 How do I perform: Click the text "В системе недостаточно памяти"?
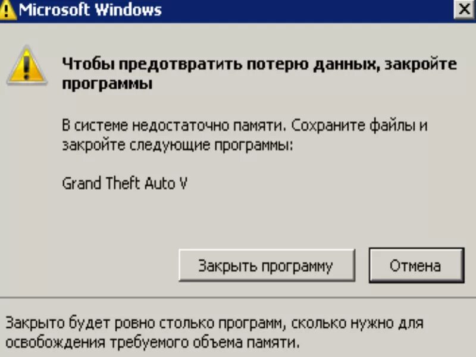tap(174, 126)
